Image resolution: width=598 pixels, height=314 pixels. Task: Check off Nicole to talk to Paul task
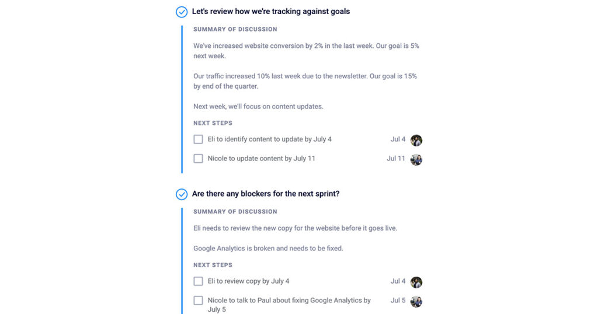pyautogui.click(x=198, y=300)
